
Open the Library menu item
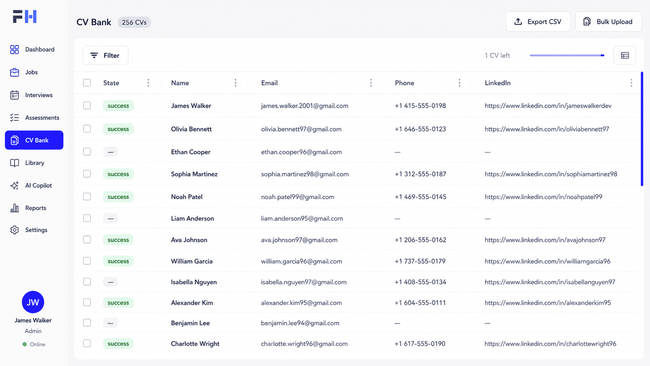point(34,163)
